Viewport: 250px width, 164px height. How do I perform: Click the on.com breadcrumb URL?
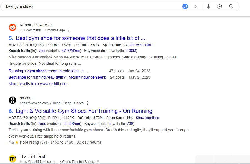point(52,103)
